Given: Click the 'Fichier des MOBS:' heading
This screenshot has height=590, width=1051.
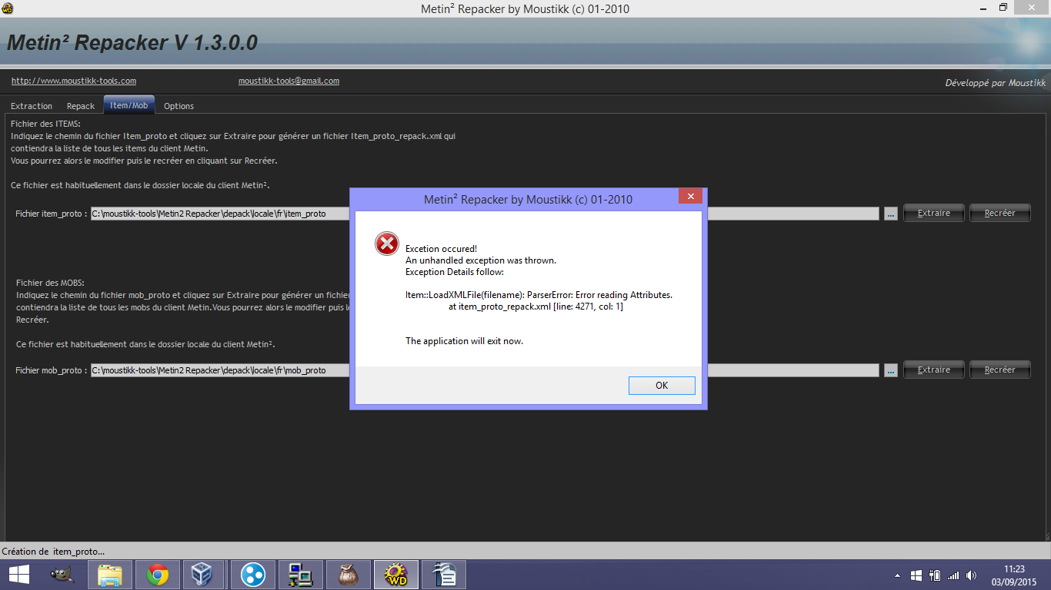Looking at the screenshot, I should [50, 283].
